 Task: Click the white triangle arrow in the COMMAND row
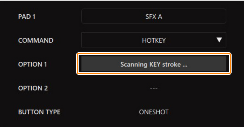[219, 40]
